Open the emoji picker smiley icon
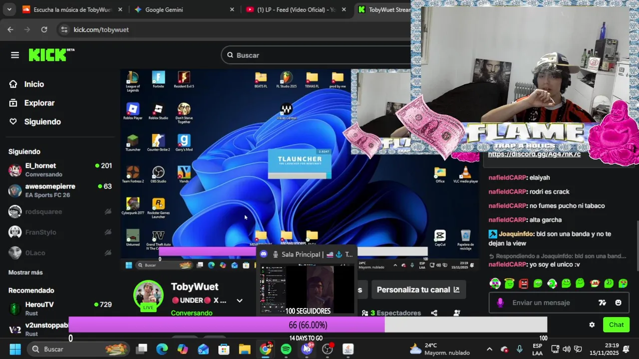This screenshot has width=639, height=359. click(x=619, y=303)
